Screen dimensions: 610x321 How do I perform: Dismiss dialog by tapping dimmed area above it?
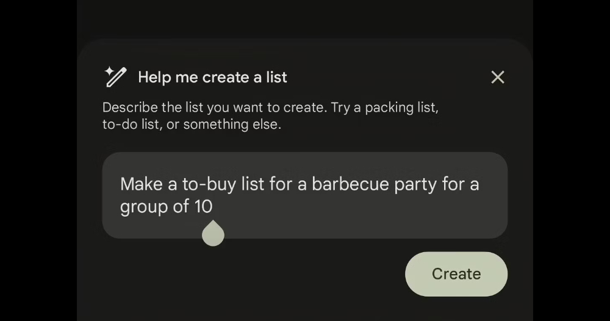click(x=304, y=19)
